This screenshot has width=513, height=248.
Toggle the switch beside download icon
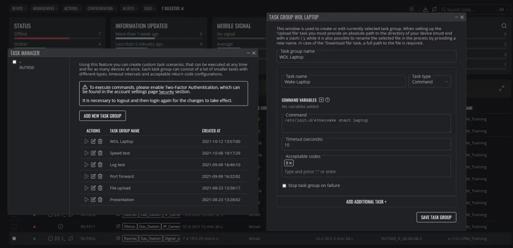click(x=414, y=9)
